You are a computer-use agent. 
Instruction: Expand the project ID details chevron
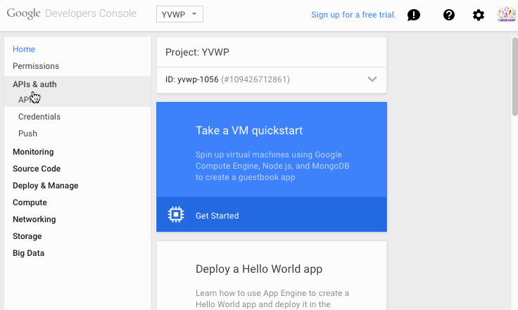point(372,79)
